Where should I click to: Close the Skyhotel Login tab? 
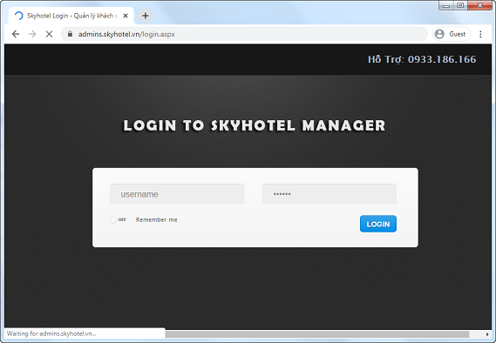pyautogui.click(x=126, y=16)
